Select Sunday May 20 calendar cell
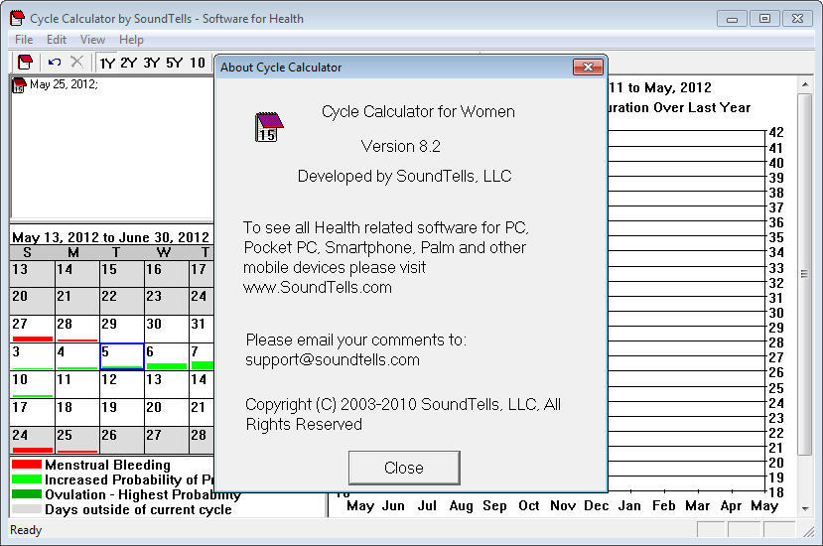 [33, 301]
